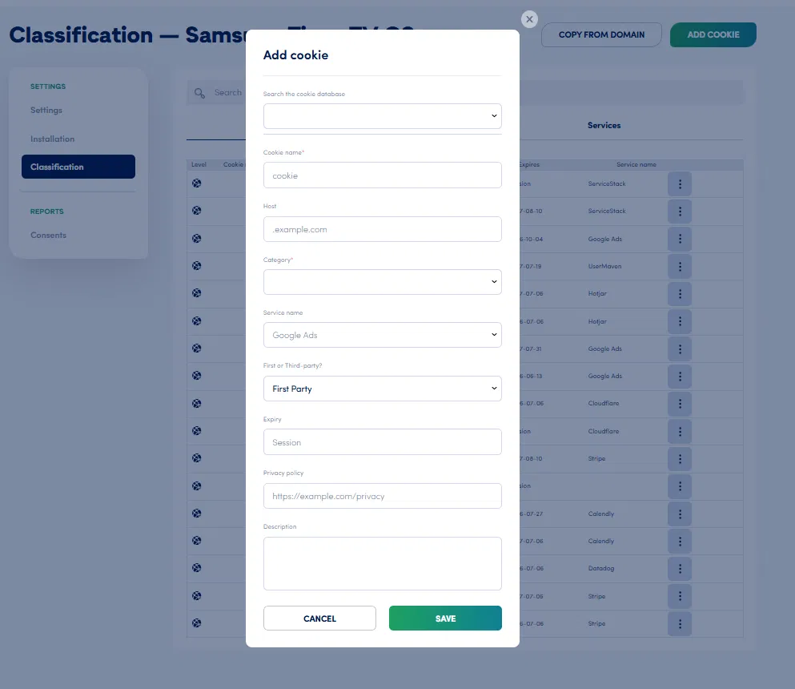Open Consents under Reports
795x689 pixels.
(48, 235)
